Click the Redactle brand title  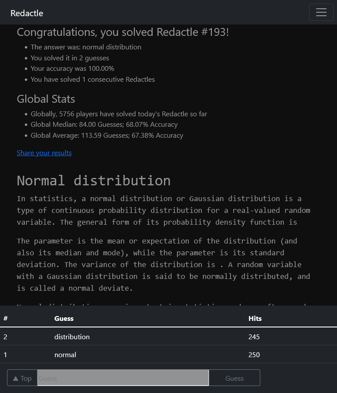click(x=27, y=13)
